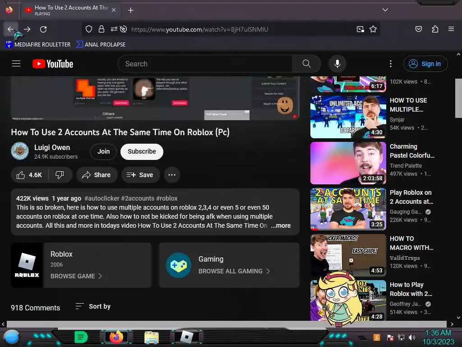The image size is (462, 347).
Task: Close the YouTube video tab
Action: tap(113, 10)
